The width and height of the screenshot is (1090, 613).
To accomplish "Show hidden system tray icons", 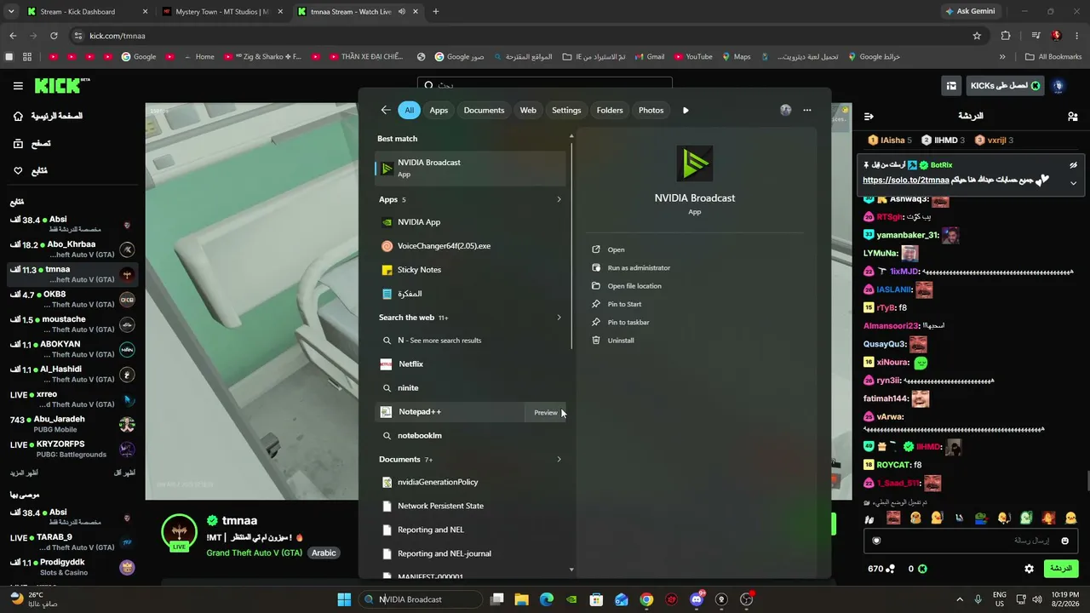I will coord(960,599).
